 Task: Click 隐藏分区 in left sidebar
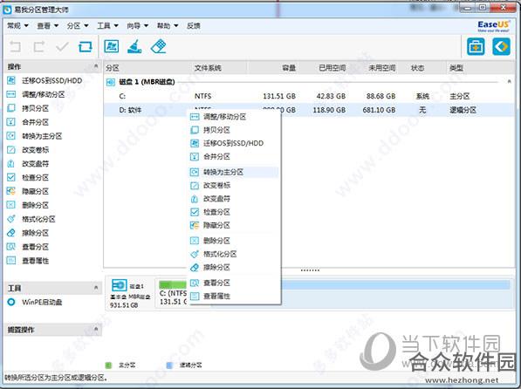point(28,191)
